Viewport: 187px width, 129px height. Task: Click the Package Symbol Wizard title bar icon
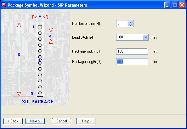[x=4, y=5]
